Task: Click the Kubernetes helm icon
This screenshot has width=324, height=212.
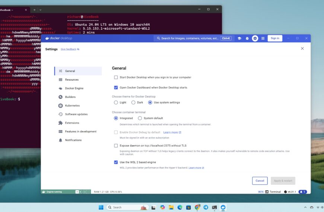Action: (x=61, y=106)
